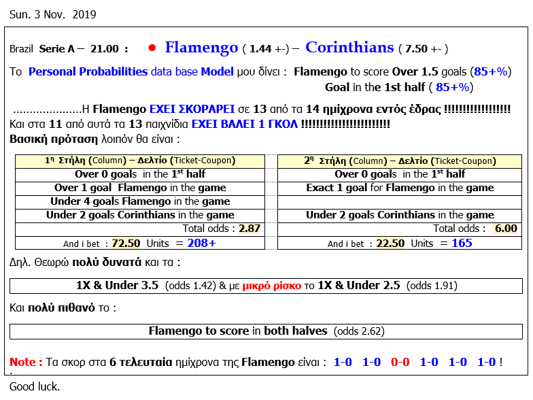
Task: Click 'Good luck.' closing text
Action: 35,386
